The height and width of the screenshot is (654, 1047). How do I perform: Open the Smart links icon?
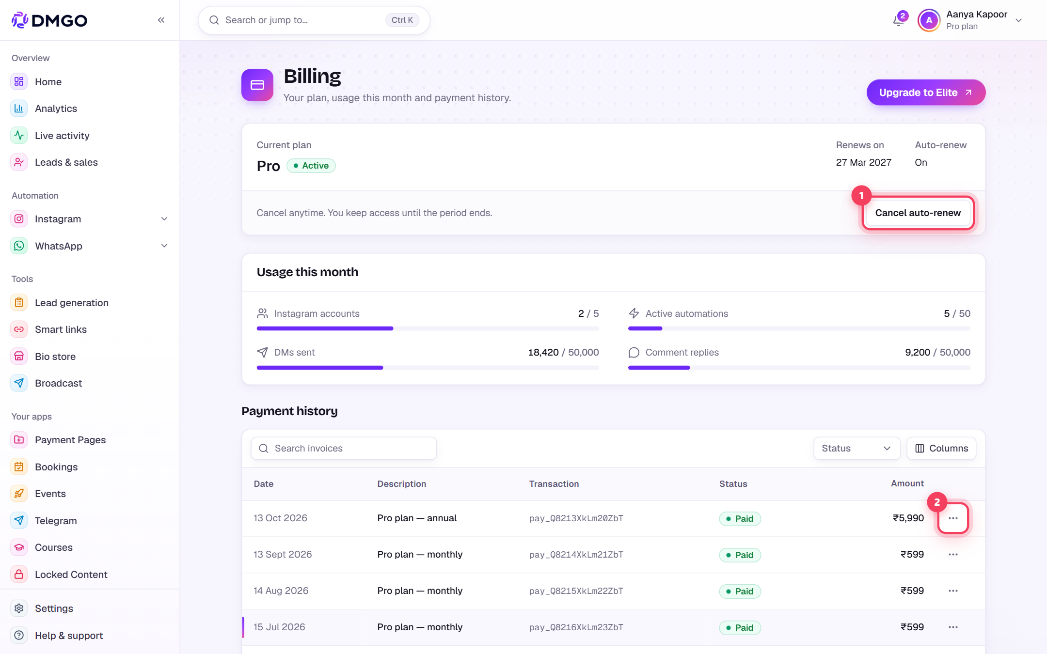coord(19,329)
